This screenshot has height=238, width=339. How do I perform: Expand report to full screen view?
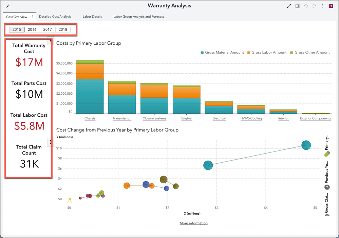(x=289, y=6)
